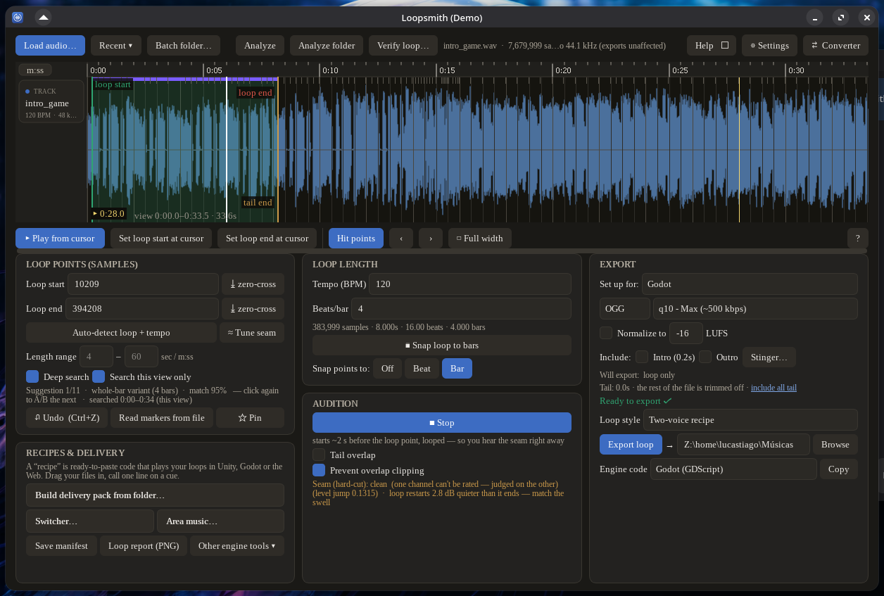Viewport: 884px width, 596px height.
Task: Click the LUFS value field
Action: pyautogui.click(x=686, y=333)
